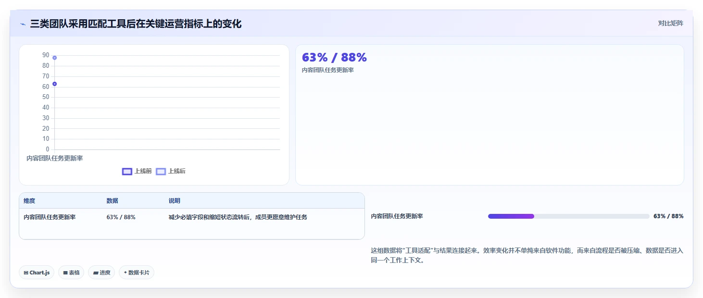This screenshot has height=298, width=703.
Task: Click the 63 data point on chart
Action: pos(55,84)
